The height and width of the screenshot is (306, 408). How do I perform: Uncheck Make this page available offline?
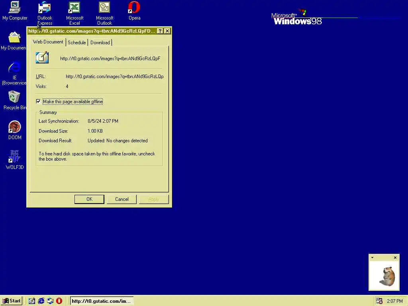[x=38, y=101]
